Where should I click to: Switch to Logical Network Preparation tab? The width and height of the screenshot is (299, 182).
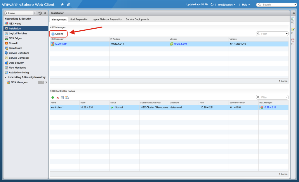[107, 19]
